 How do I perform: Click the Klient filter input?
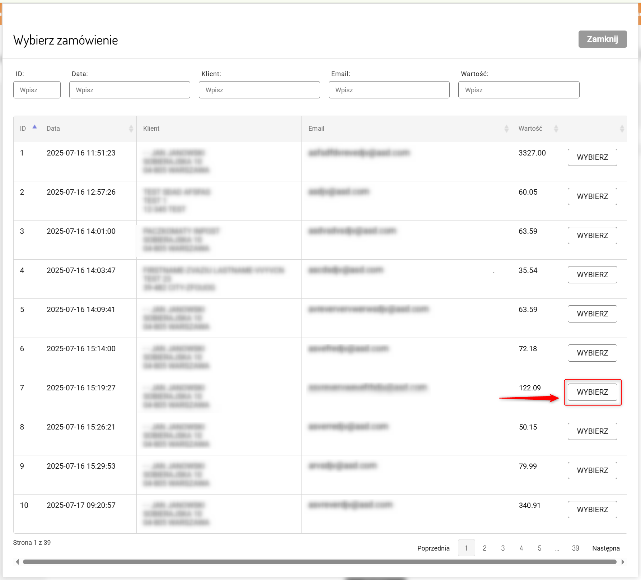(x=259, y=90)
